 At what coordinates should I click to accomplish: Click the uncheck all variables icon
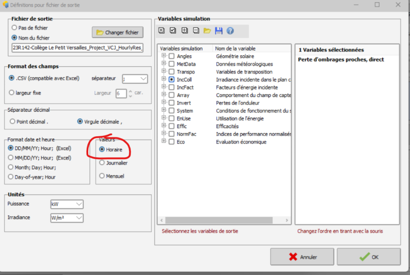(162, 31)
